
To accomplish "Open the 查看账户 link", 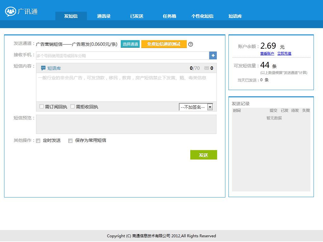I will (x=267, y=54).
